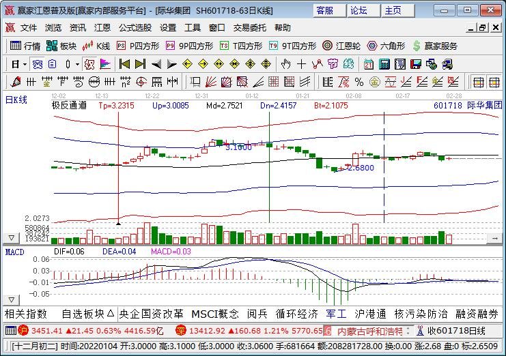Select the MSCI概念 sector tab
506x356 pixels.
pos(215,314)
